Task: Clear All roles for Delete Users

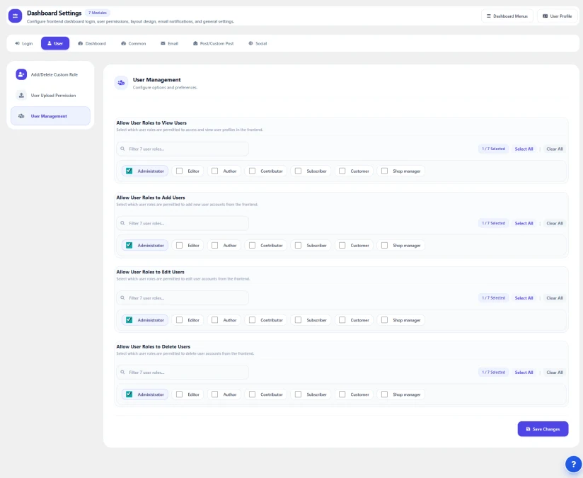Action: [555, 372]
